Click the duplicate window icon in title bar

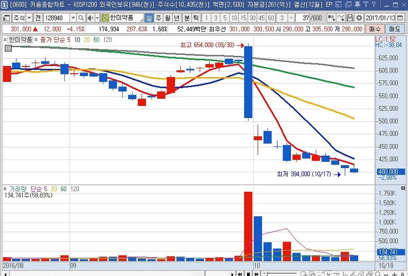[348, 4]
